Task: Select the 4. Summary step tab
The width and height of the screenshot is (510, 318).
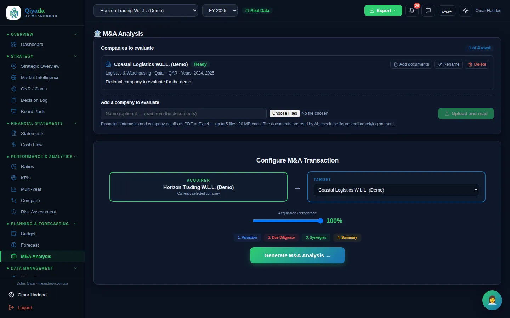Action: pos(347,237)
